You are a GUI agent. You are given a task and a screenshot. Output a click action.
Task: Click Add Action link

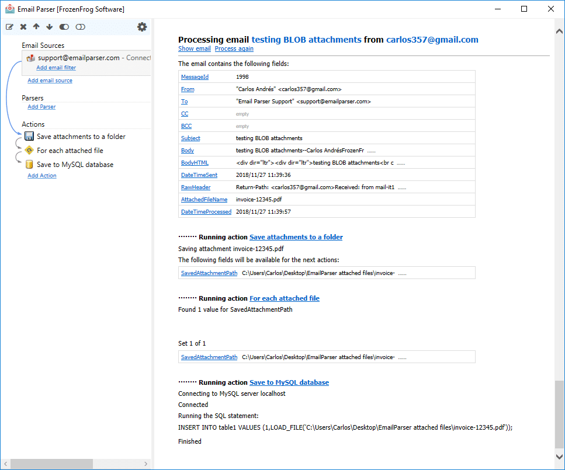click(x=42, y=175)
